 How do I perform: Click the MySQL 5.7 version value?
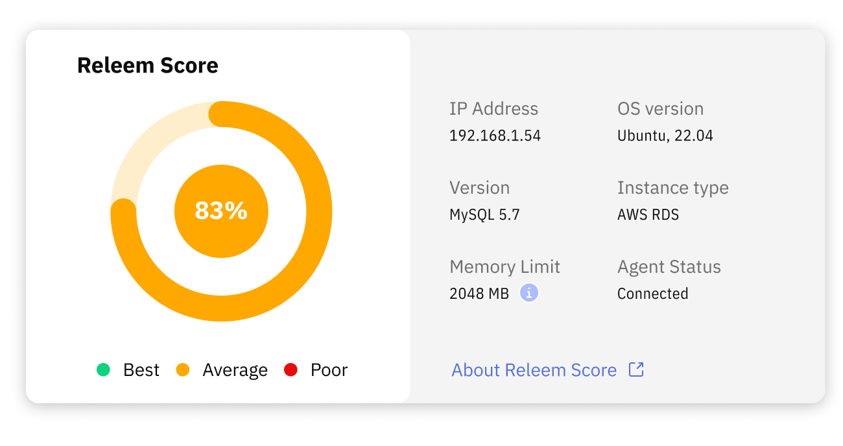[x=484, y=215]
